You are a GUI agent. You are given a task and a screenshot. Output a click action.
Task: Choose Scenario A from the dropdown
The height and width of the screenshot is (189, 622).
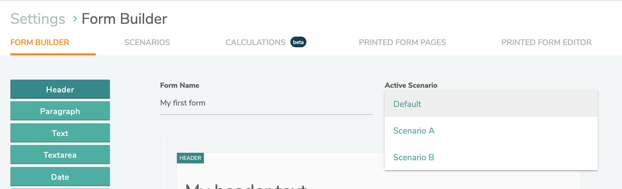(x=414, y=131)
